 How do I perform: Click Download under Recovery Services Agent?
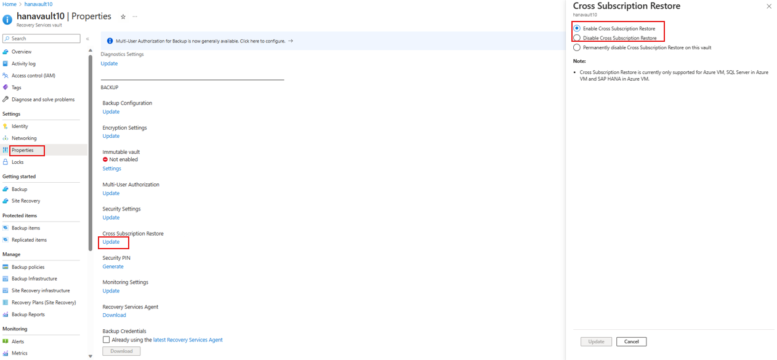click(x=114, y=315)
